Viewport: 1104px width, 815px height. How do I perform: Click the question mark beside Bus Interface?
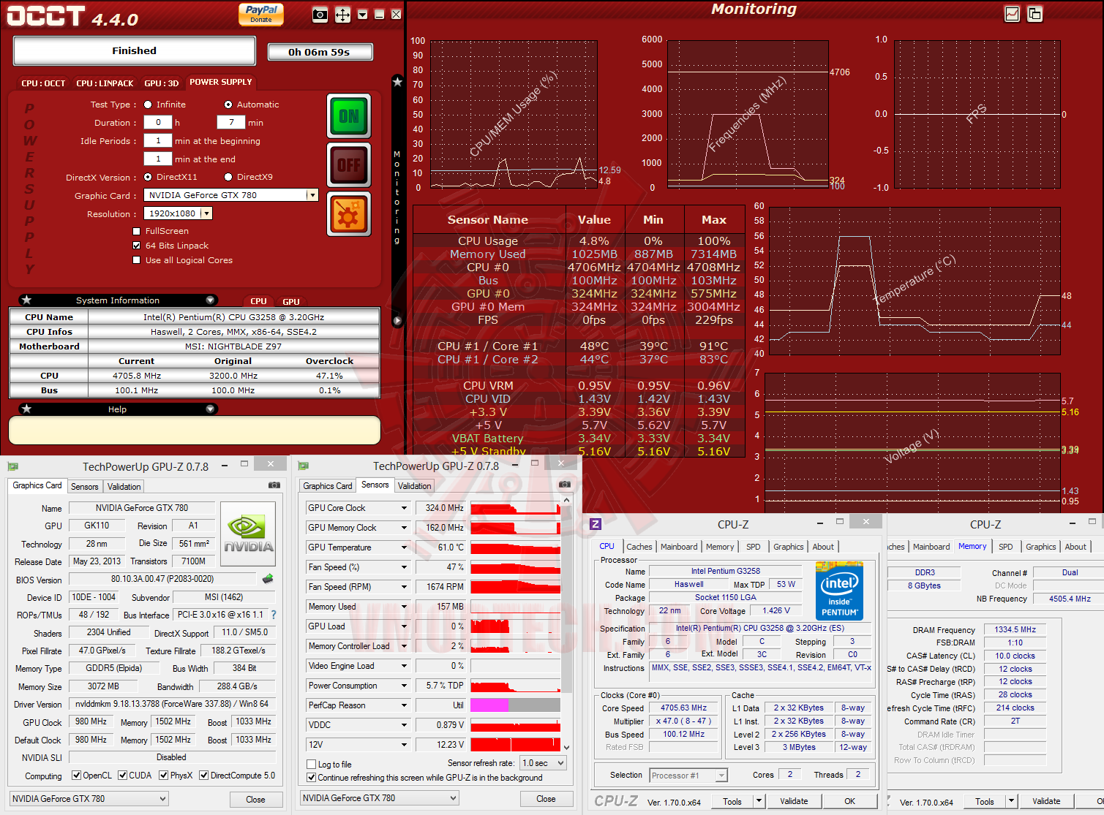pos(274,615)
